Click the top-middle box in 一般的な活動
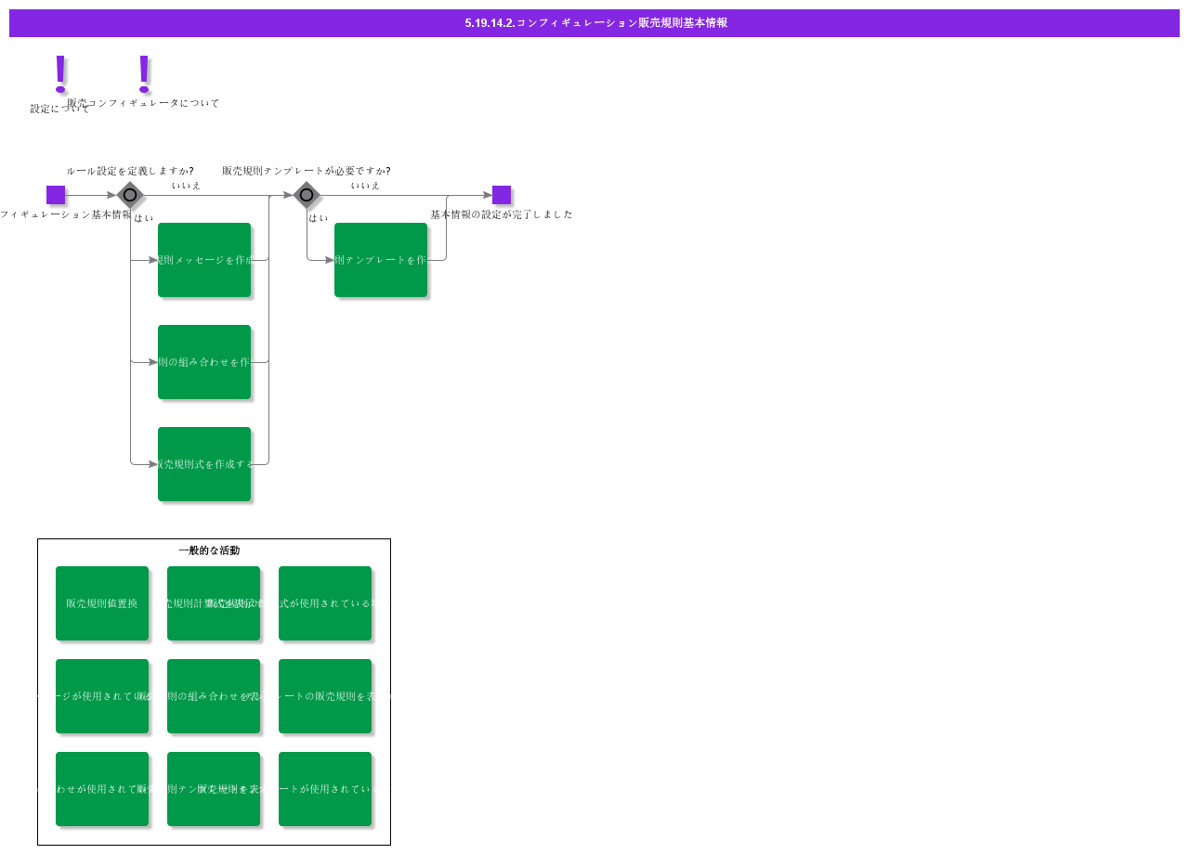The image size is (1189, 854). point(214,603)
